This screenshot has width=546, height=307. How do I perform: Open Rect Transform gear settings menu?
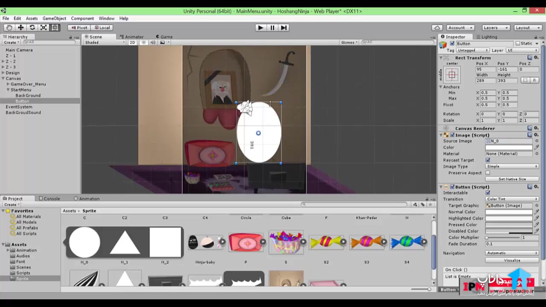[536, 58]
